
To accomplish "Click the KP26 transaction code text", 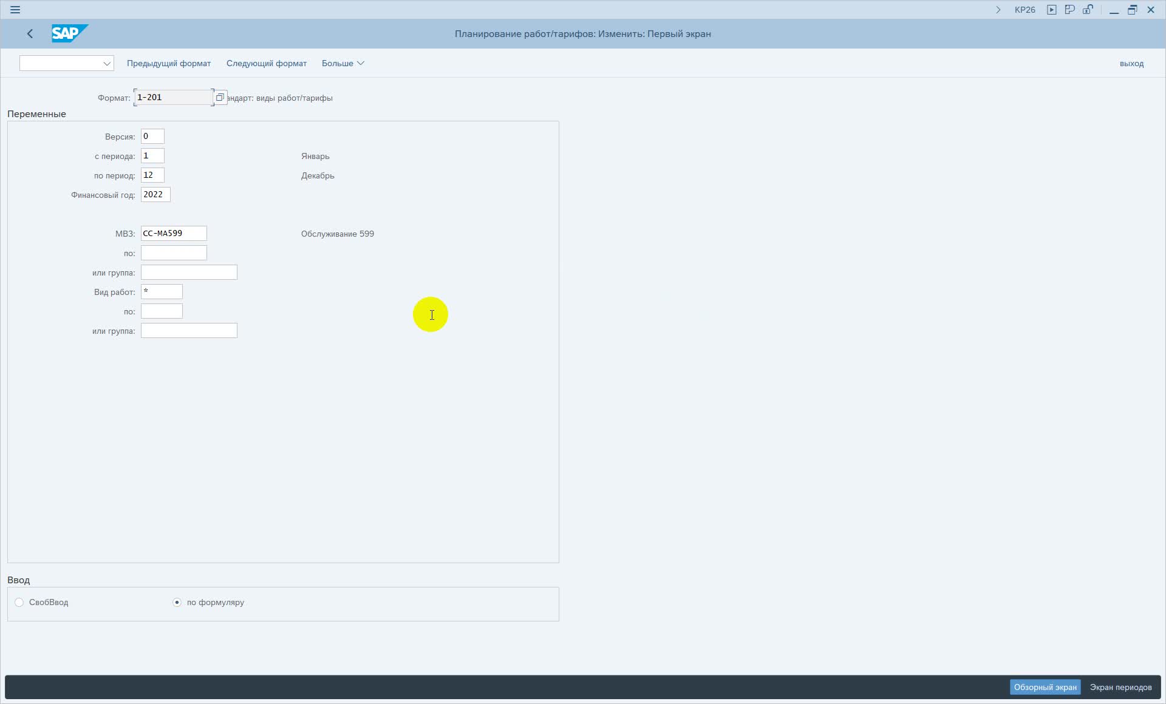I will [1025, 10].
